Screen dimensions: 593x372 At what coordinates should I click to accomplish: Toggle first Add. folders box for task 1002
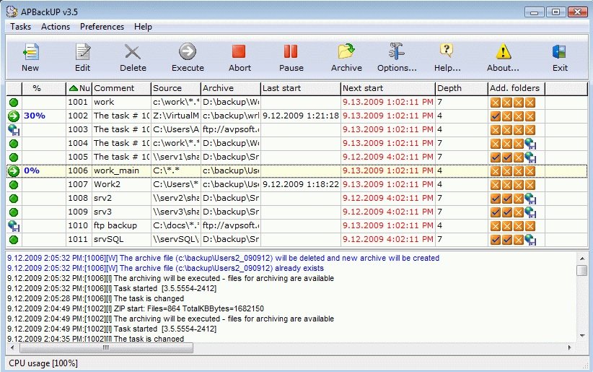pos(496,116)
